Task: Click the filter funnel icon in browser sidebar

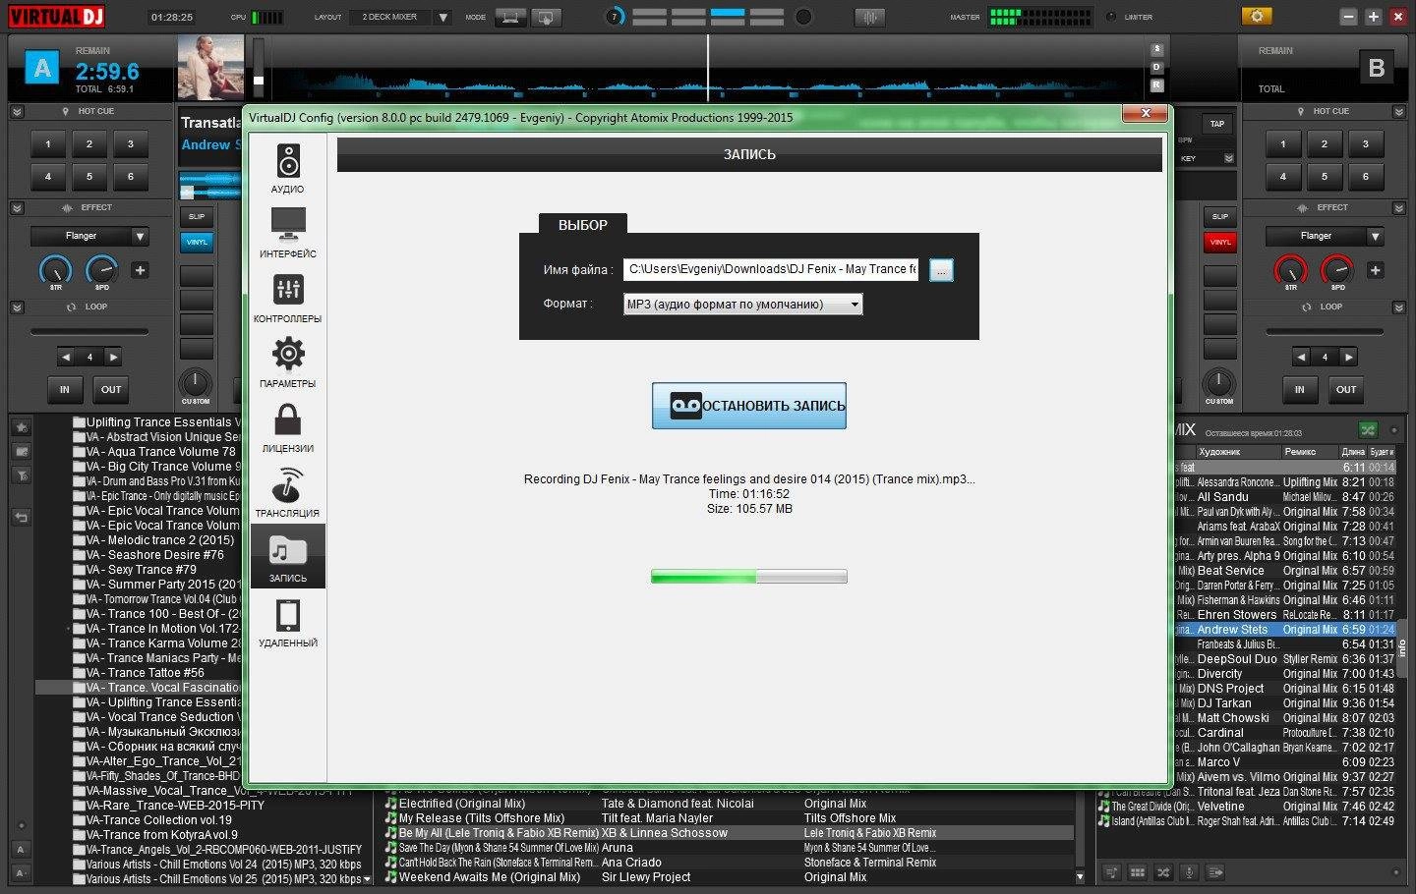Action: 21,475
